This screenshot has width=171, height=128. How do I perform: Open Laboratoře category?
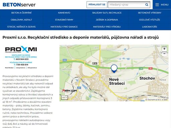[150, 27]
